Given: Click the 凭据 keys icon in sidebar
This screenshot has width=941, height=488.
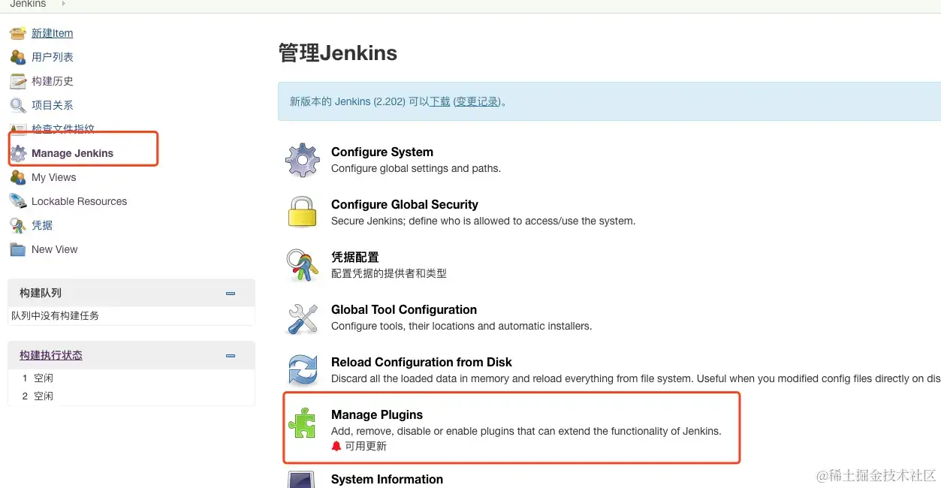Looking at the screenshot, I should 18,225.
